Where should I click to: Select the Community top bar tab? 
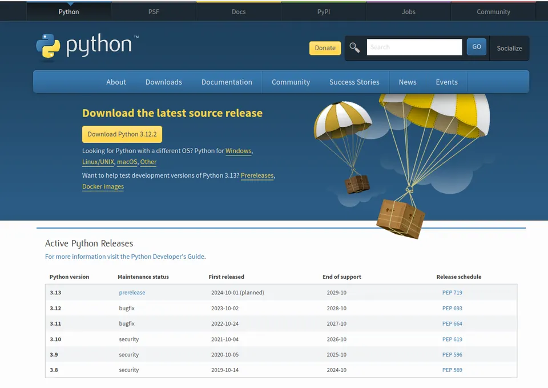(493, 11)
